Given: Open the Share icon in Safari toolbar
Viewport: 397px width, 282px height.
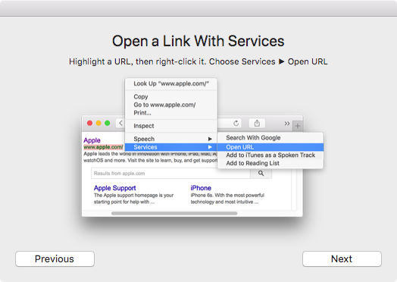Looking at the screenshot, I should [257, 124].
